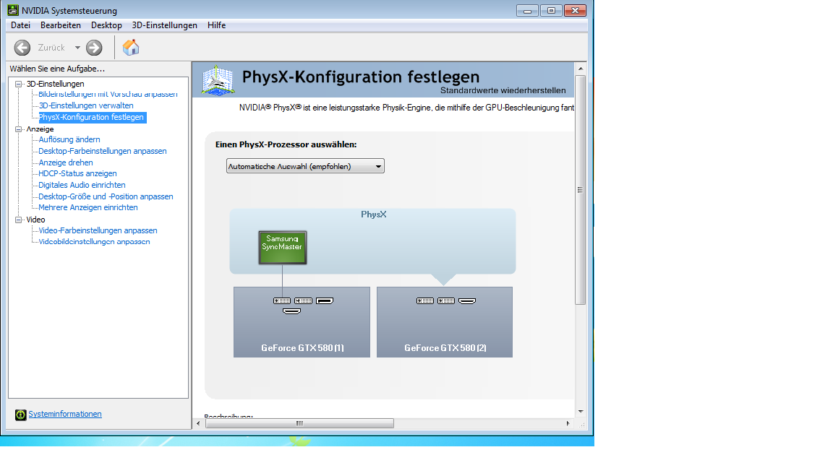The image size is (833, 468).
Task: Open back history dropdown arrow
Action: tap(77, 48)
